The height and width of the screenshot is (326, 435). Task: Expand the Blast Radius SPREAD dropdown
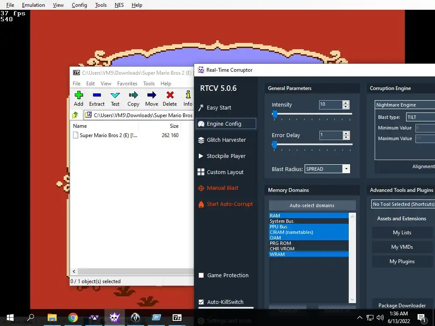pos(346,169)
